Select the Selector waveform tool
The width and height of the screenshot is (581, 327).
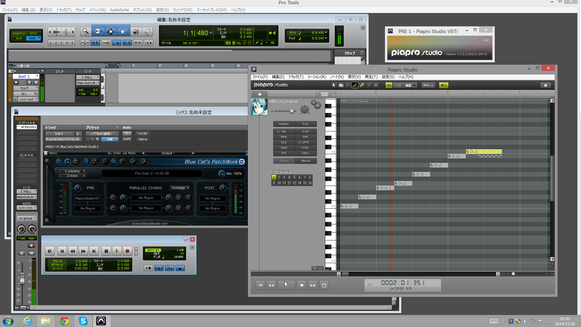(111, 31)
